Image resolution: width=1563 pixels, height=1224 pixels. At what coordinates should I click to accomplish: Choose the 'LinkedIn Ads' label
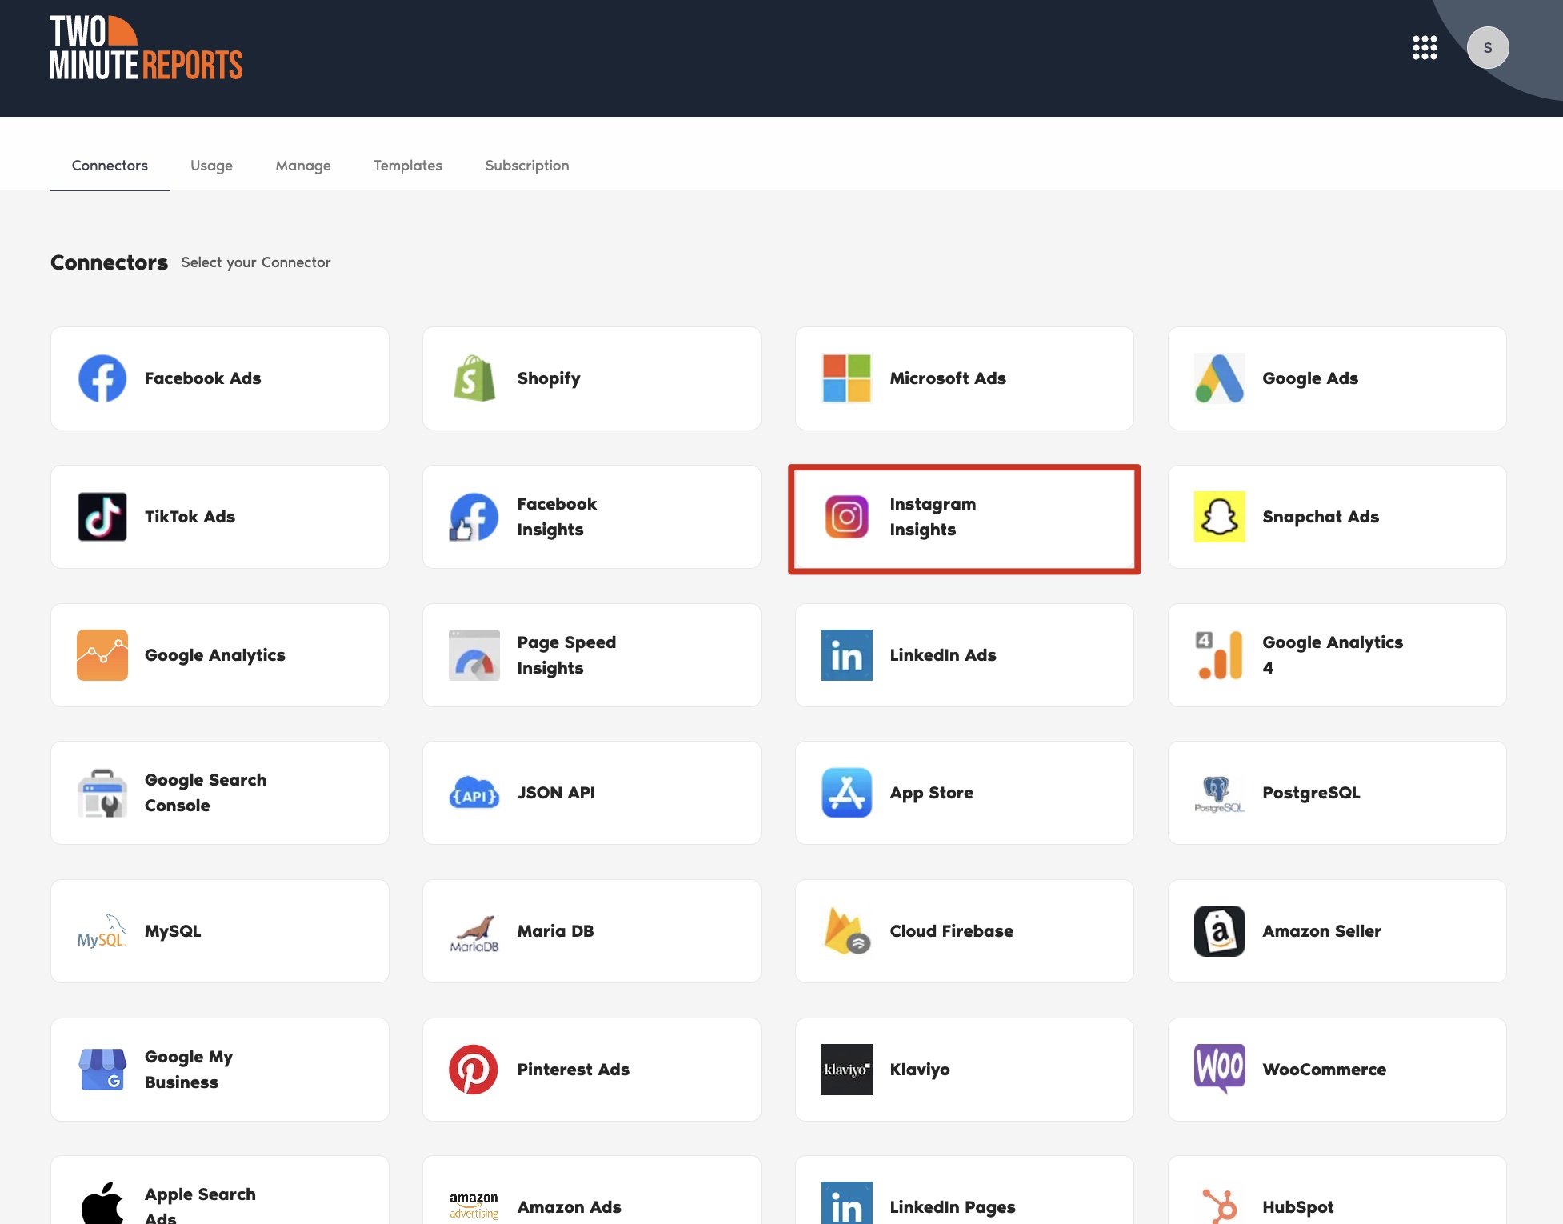(x=943, y=655)
